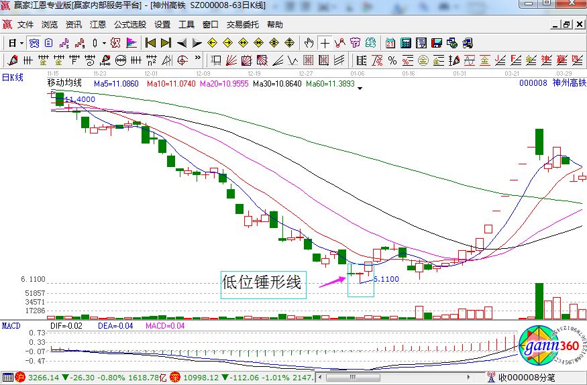
Task: Click the floppy disk save icon
Action: [437, 43]
